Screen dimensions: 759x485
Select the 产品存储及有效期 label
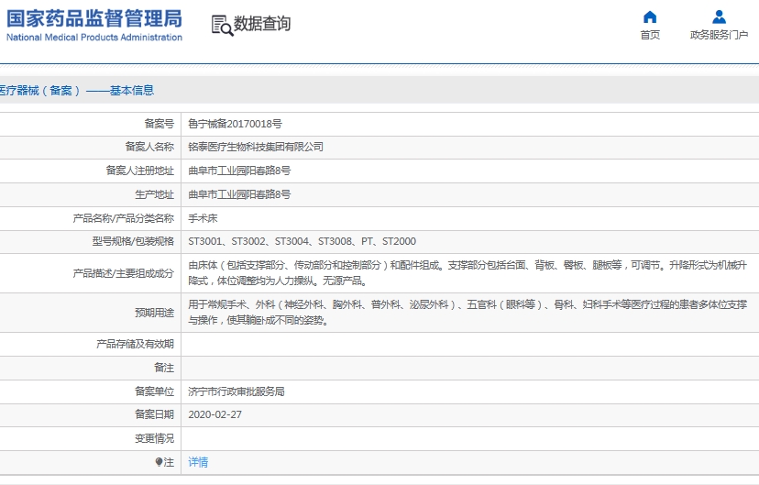point(135,344)
